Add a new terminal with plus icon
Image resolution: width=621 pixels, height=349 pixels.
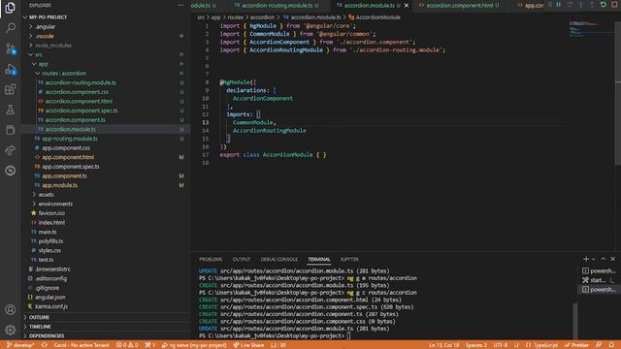[586, 259]
